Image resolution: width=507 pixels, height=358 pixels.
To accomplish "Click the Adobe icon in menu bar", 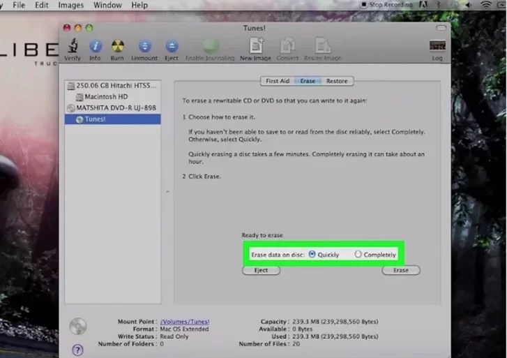I will coord(423,4).
